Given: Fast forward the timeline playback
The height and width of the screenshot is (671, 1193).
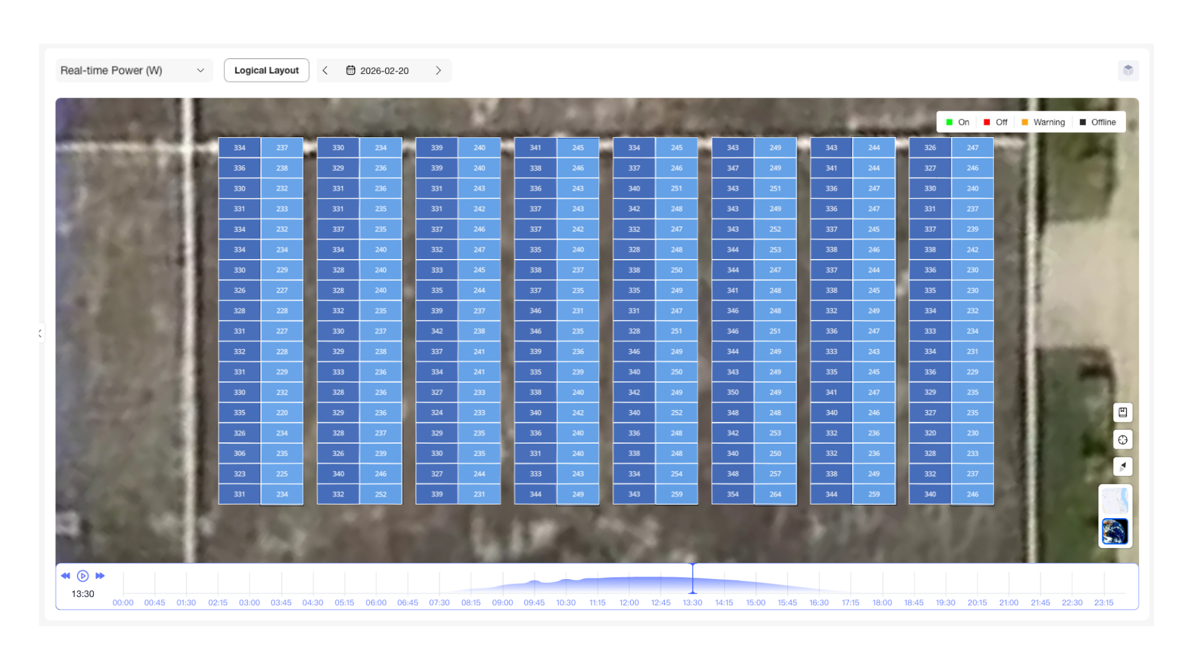Looking at the screenshot, I should click(x=100, y=576).
